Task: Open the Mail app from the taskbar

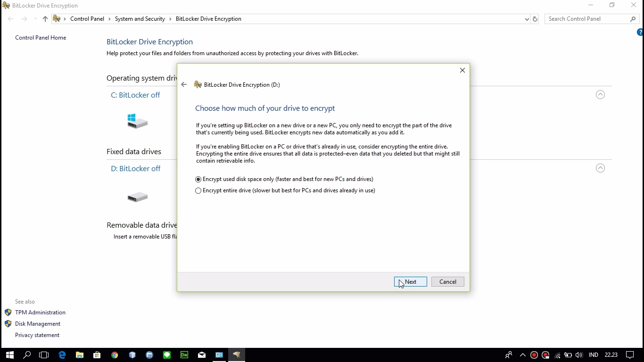Action: pyautogui.click(x=202, y=355)
